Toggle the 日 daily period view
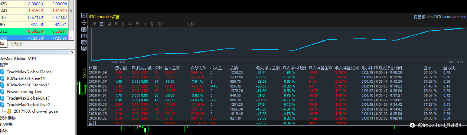This screenshot has height=135, width=467. click(101, 24)
